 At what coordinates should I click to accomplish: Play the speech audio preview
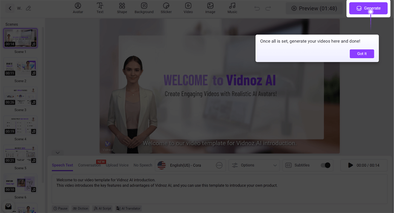point(350,165)
